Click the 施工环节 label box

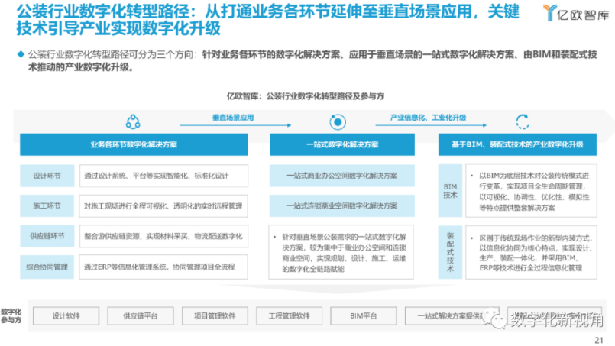coord(47,205)
